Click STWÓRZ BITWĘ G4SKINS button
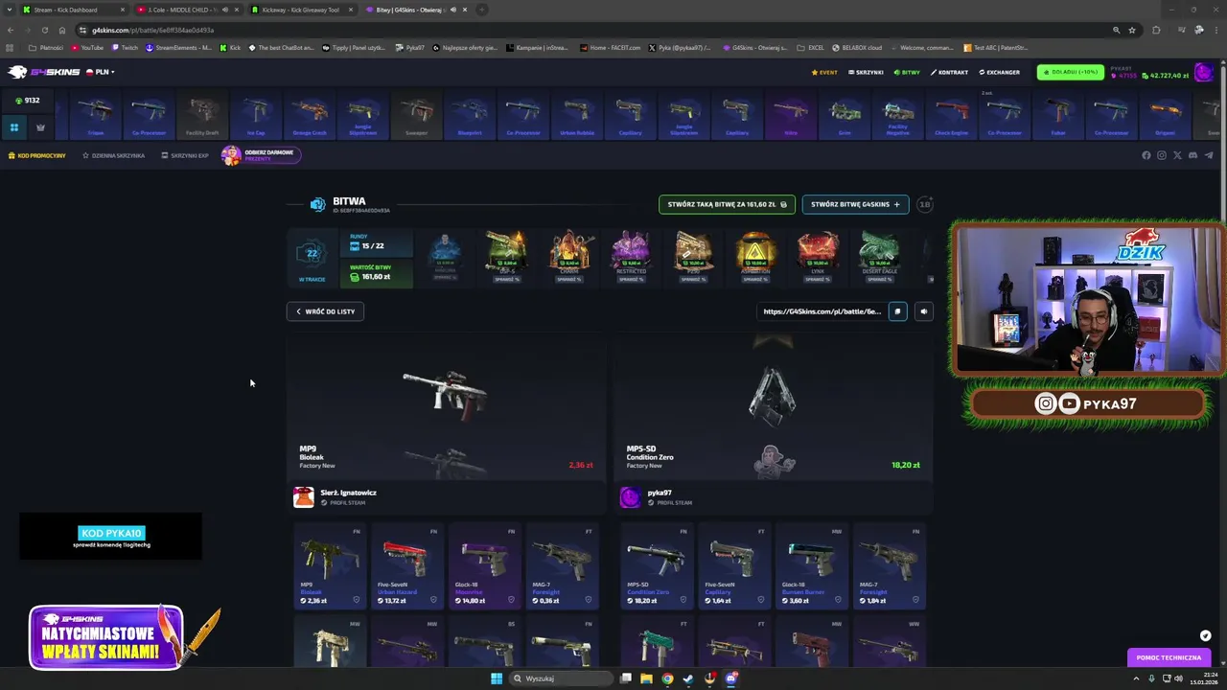Image resolution: width=1227 pixels, height=690 pixels. [x=855, y=204]
